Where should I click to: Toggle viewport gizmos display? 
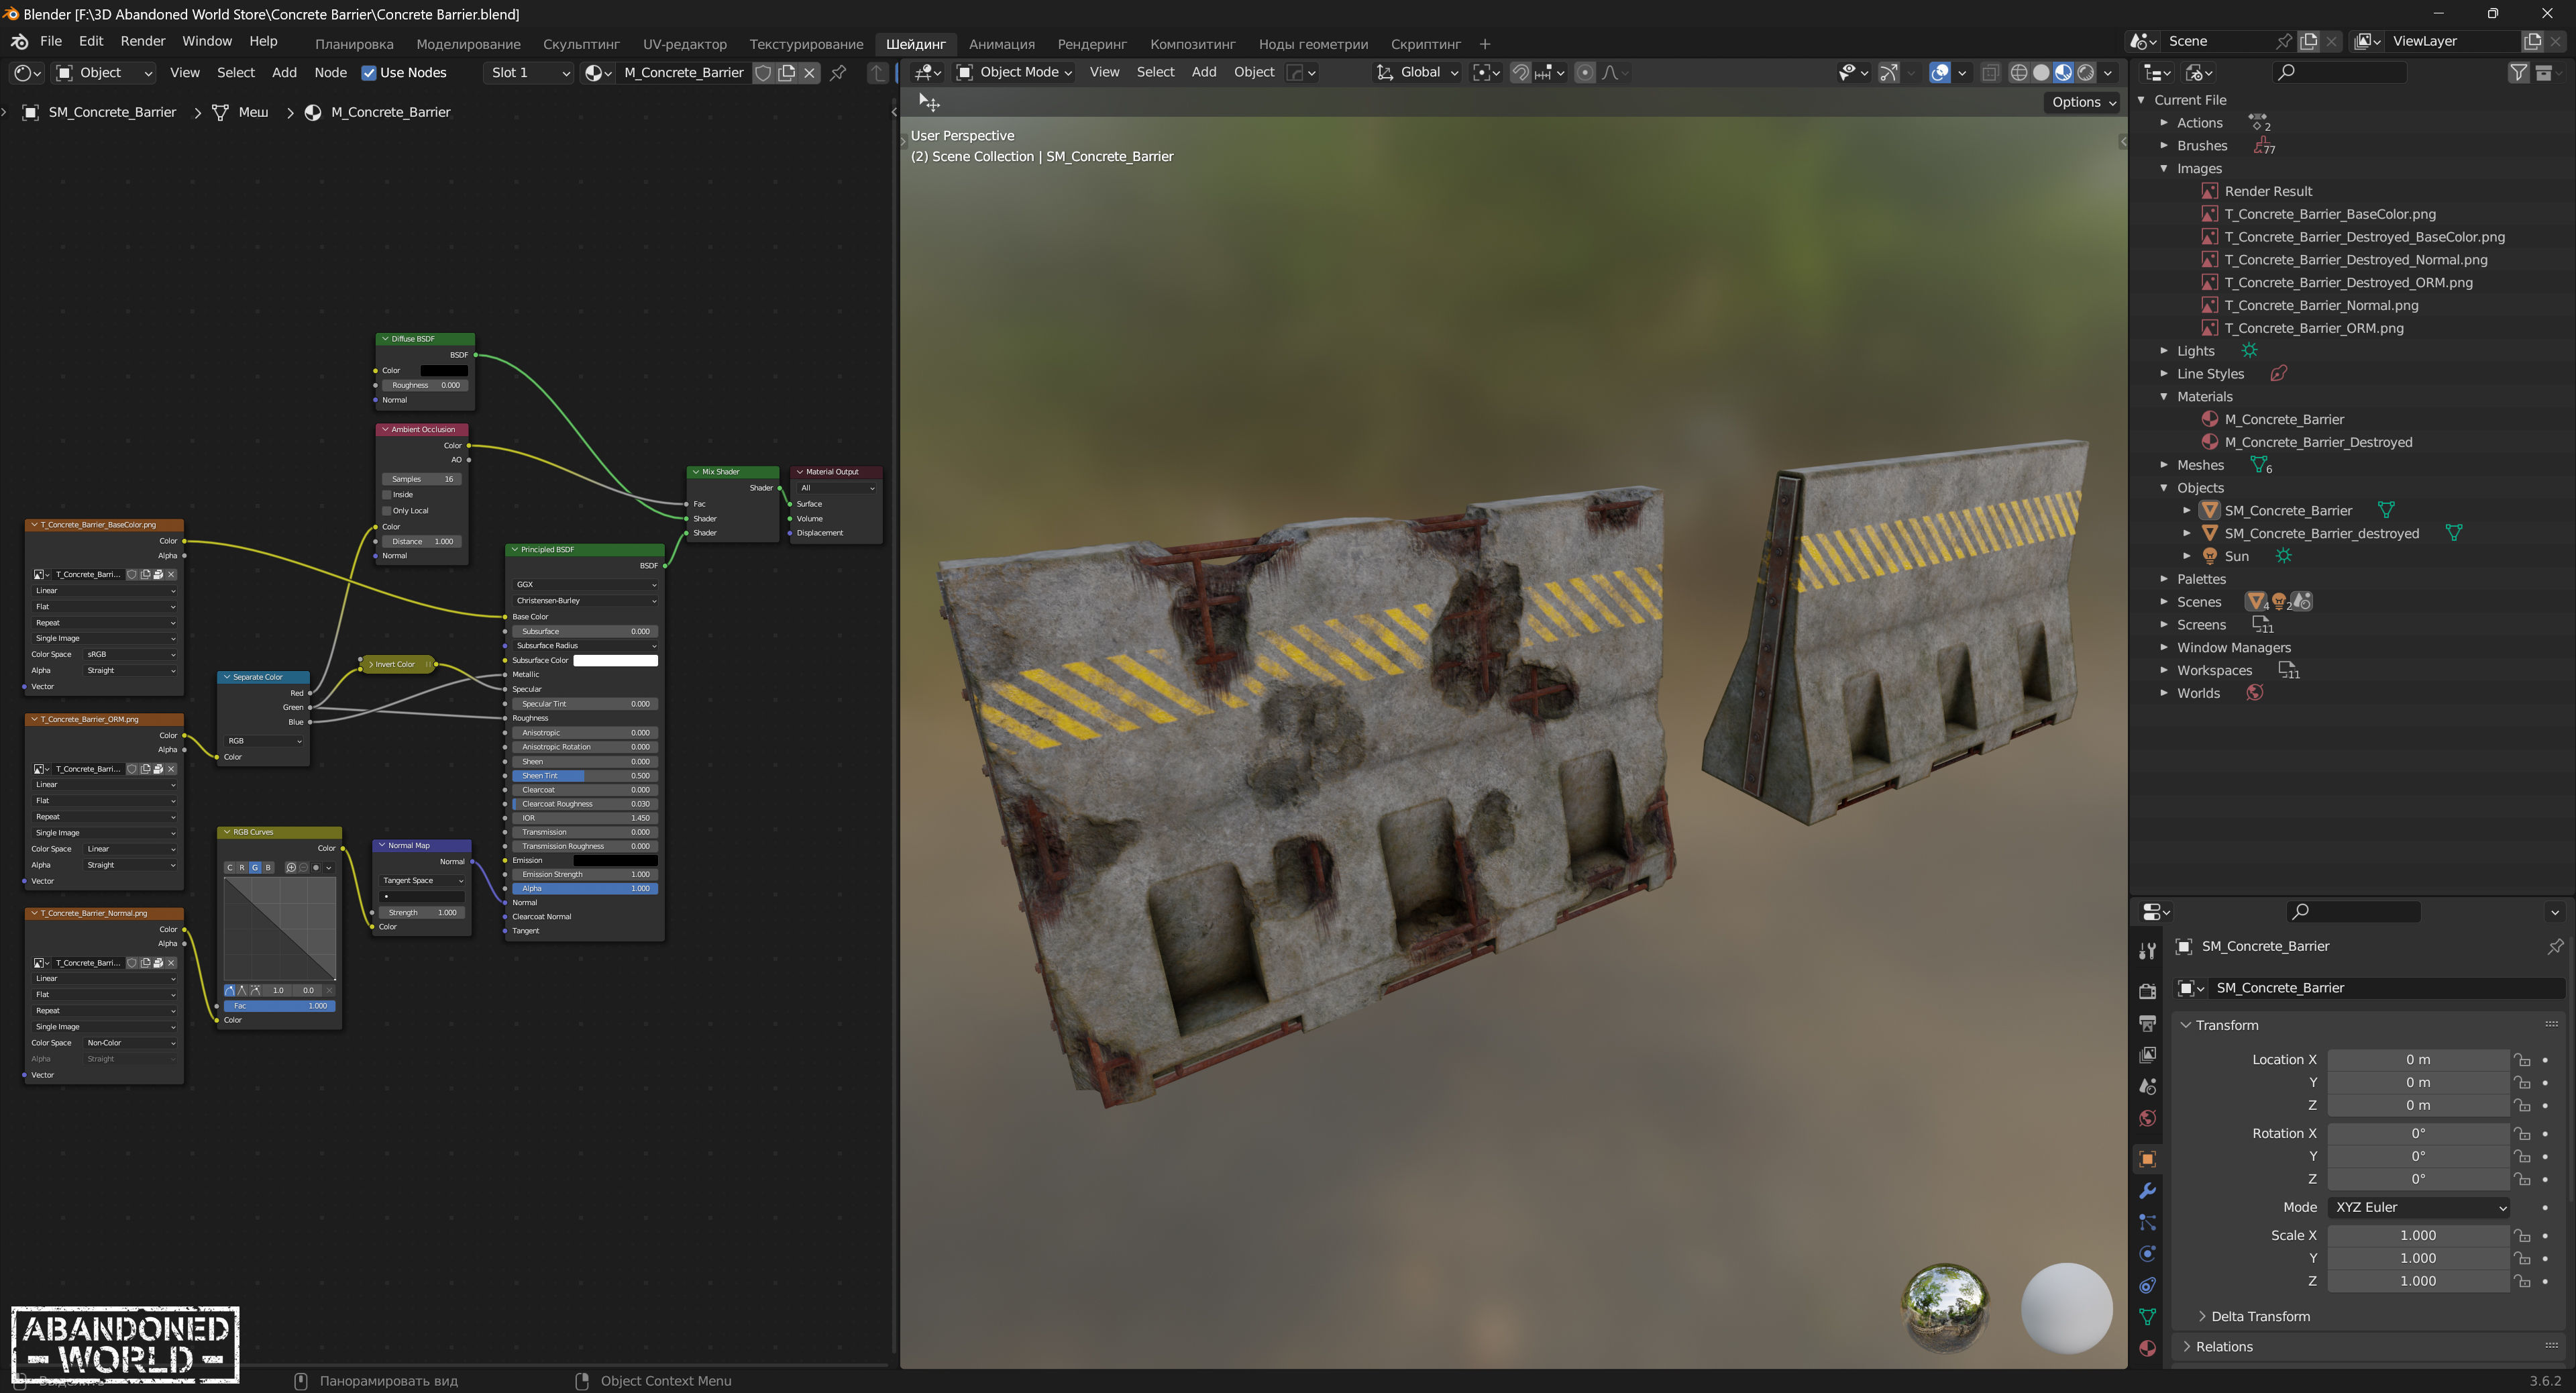1888,73
